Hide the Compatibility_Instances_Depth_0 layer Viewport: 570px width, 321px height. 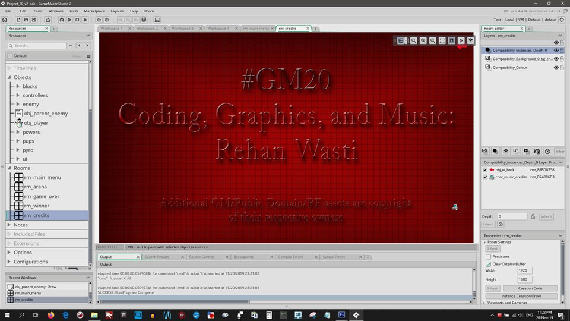[556, 50]
